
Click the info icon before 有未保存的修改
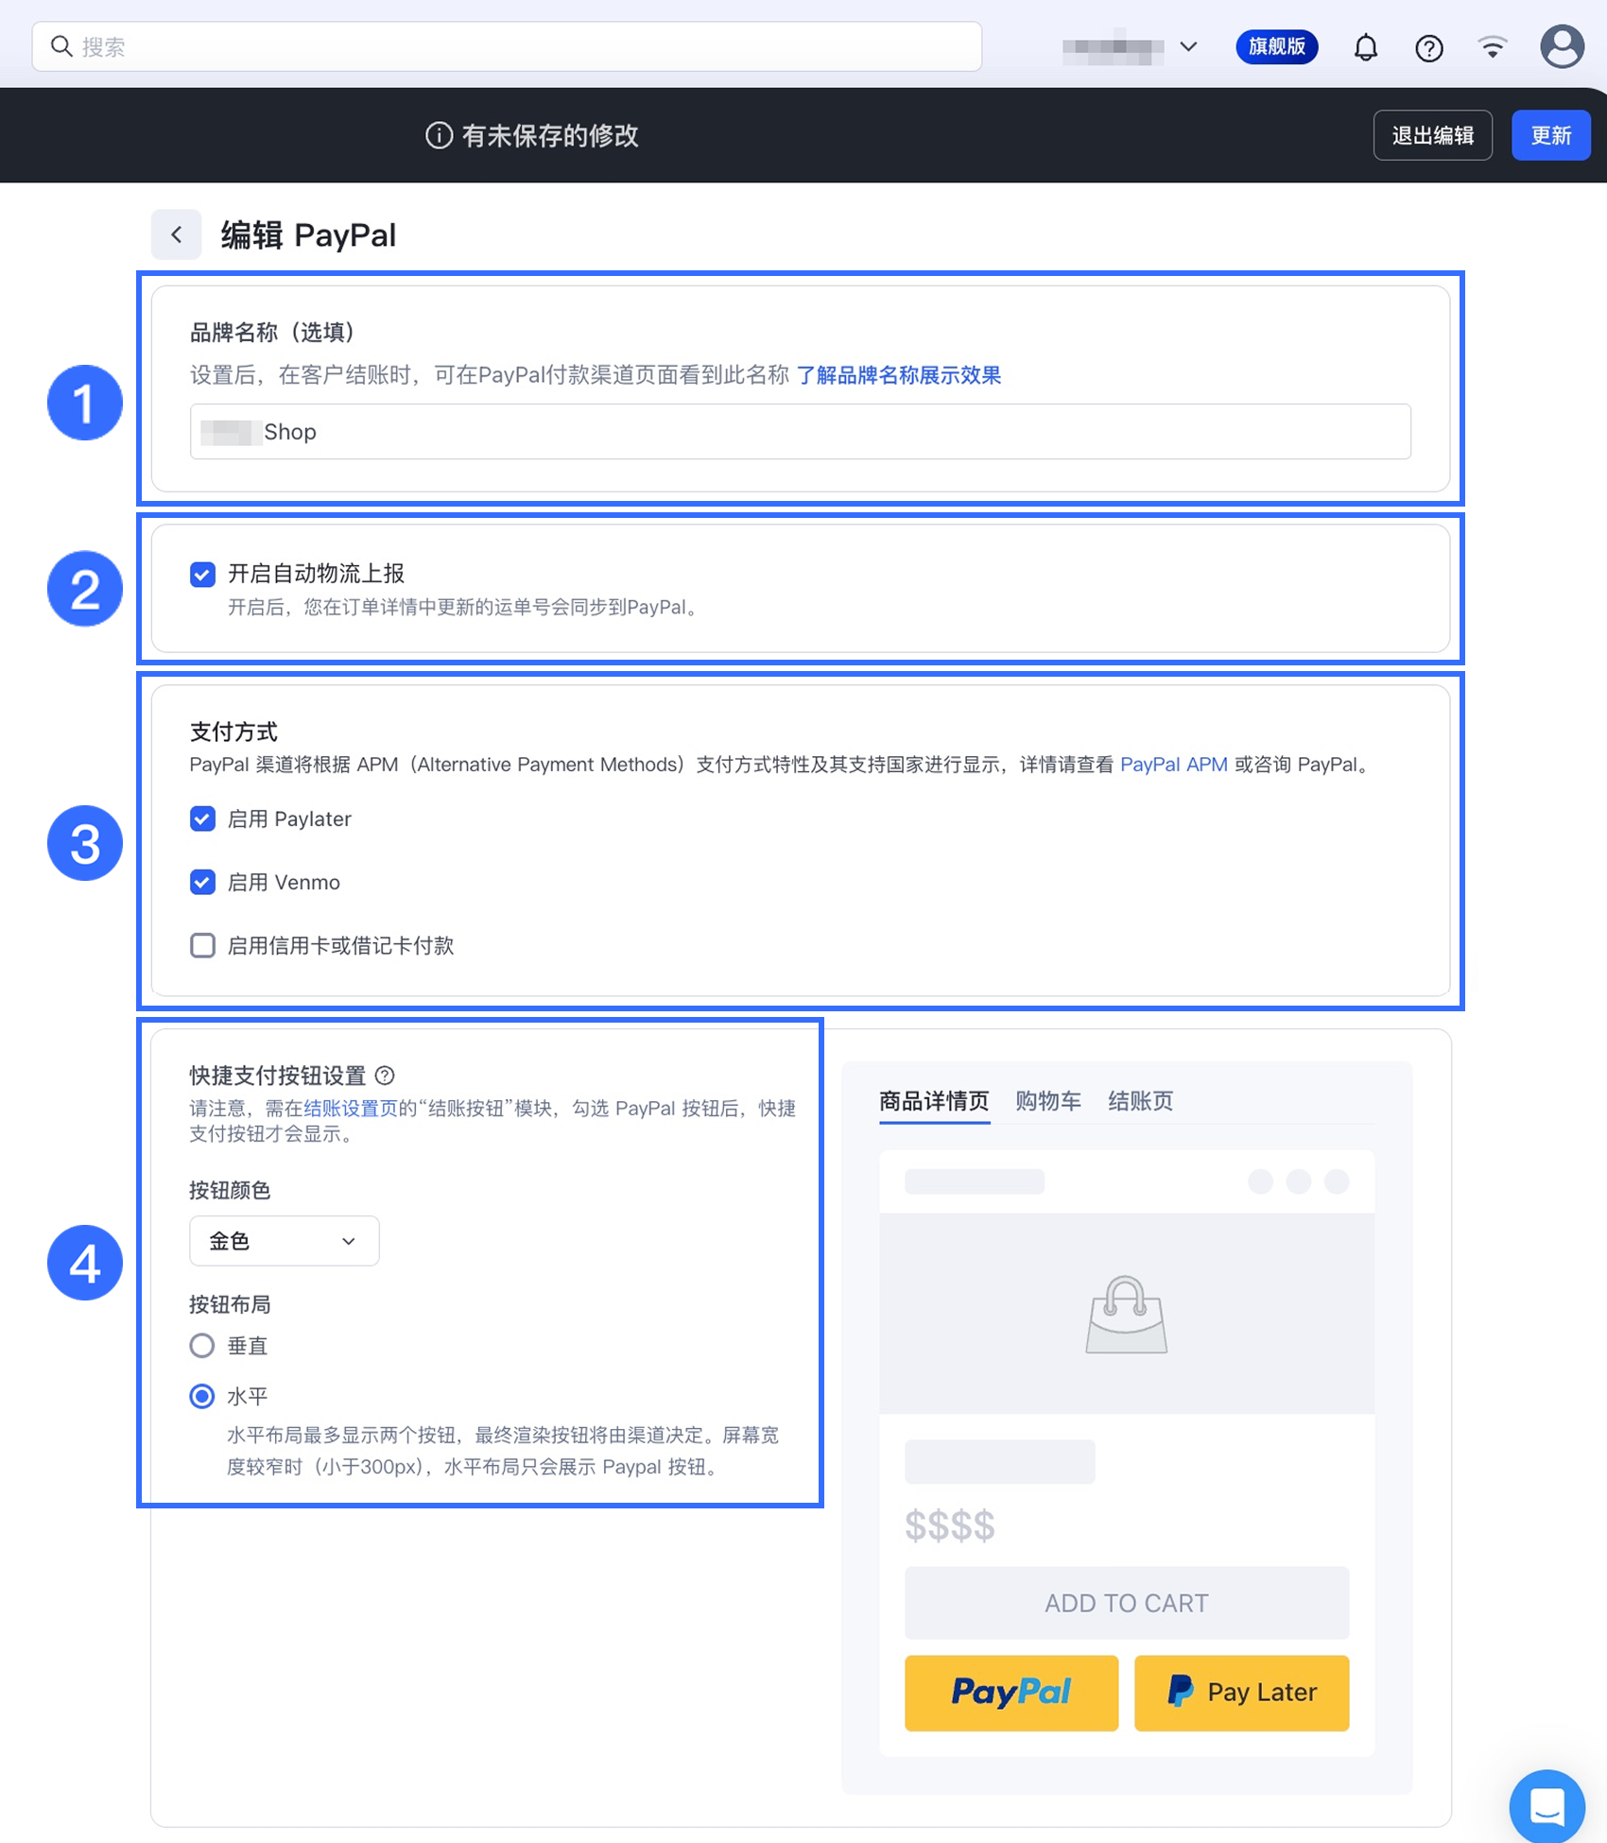(x=439, y=135)
